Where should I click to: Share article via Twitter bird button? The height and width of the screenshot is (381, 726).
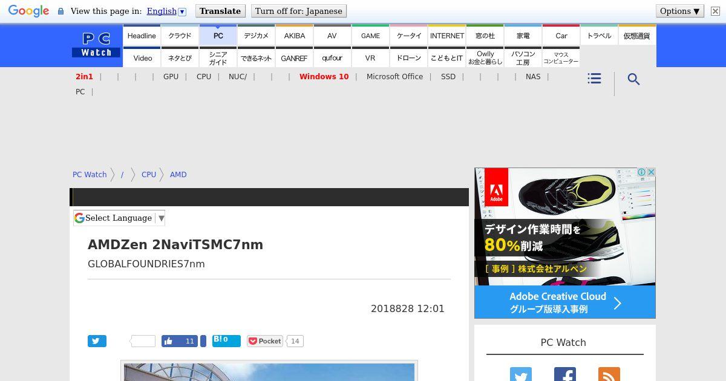97,341
